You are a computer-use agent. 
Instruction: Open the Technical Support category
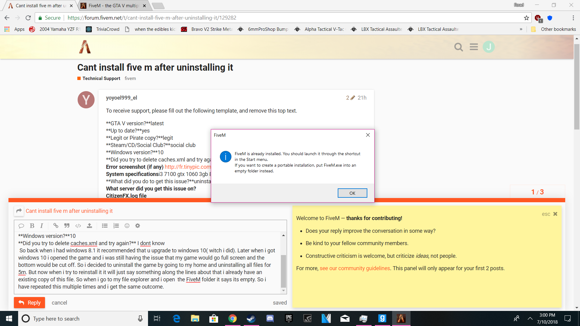click(x=101, y=78)
